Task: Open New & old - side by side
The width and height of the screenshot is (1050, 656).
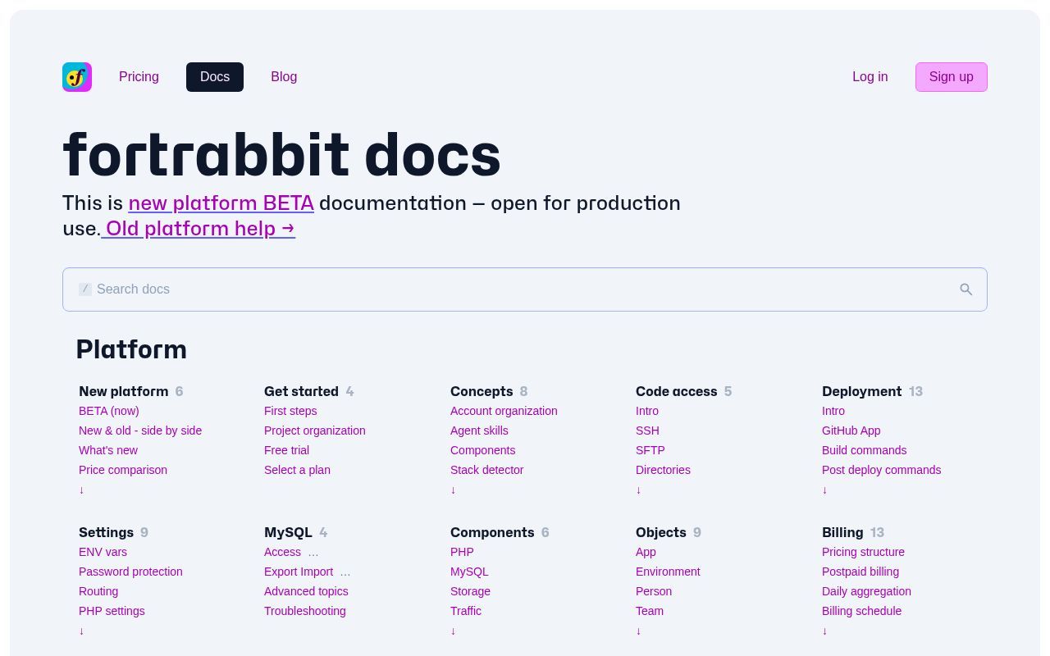Action: [x=140, y=430]
